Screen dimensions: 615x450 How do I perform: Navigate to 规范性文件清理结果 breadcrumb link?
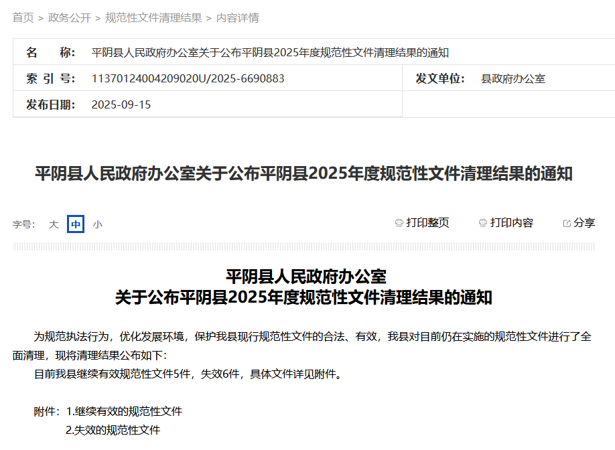point(151,19)
